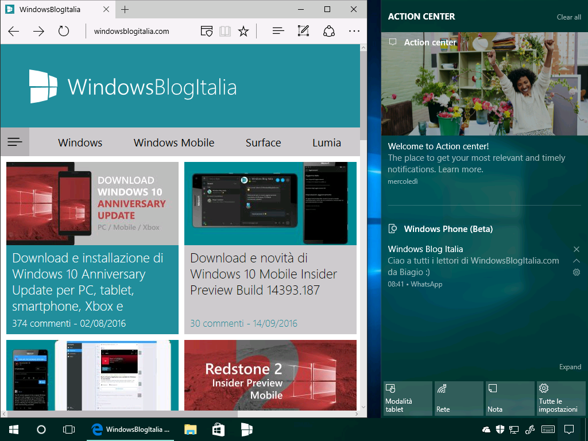This screenshot has height=441, width=588.
Task: Open the site hamburger menu
Action: click(x=15, y=142)
